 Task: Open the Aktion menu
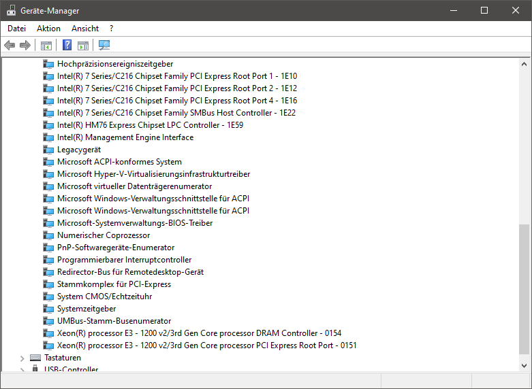pyautogui.click(x=48, y=29)
